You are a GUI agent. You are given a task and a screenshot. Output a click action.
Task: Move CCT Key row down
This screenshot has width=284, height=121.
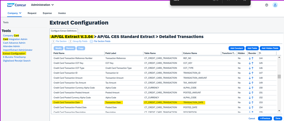click(x=250, y=63)
